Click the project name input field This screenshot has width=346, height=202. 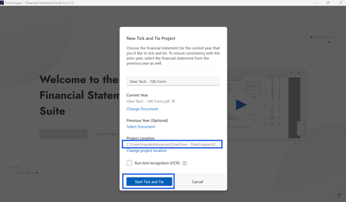[x=173, y=81]
